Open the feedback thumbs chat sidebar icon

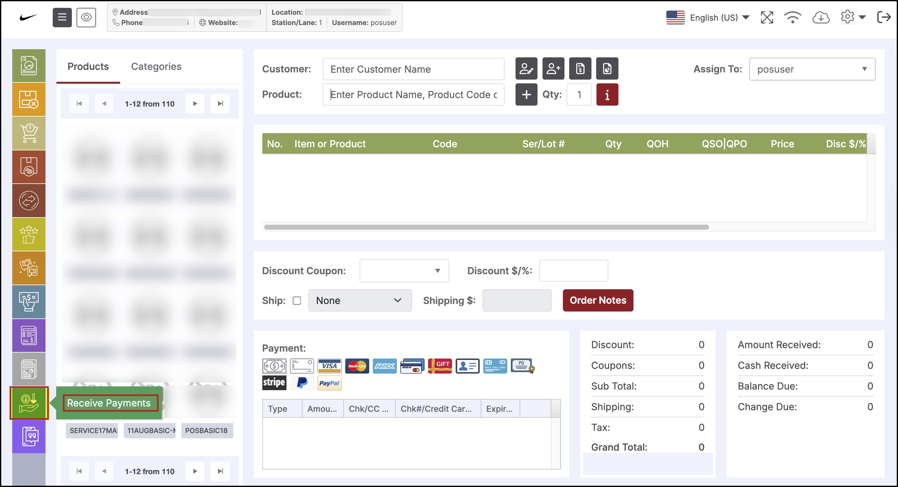[29, 268]
